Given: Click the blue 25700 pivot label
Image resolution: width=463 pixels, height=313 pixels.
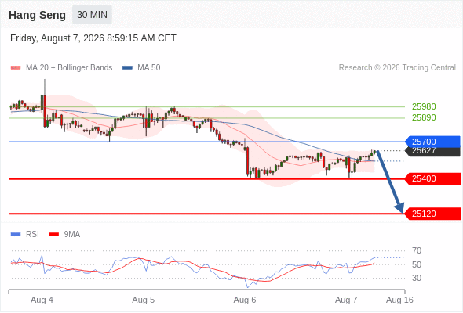Looking at the screenshot, I should [432, 142].
